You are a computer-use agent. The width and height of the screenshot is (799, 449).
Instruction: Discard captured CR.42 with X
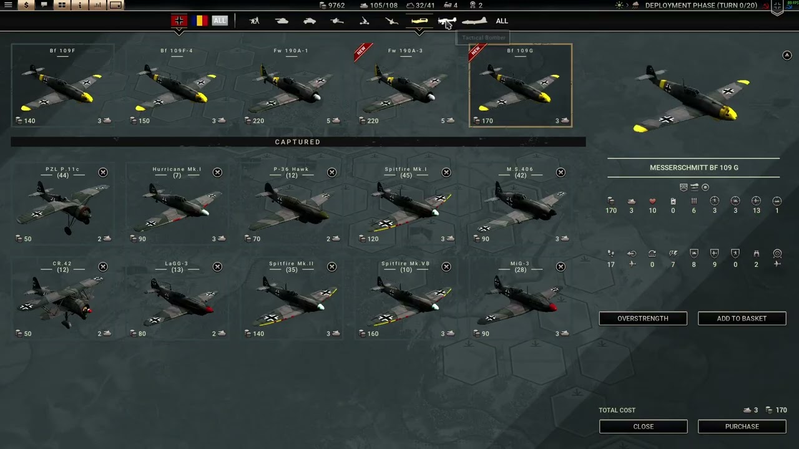tap(103, 267)
